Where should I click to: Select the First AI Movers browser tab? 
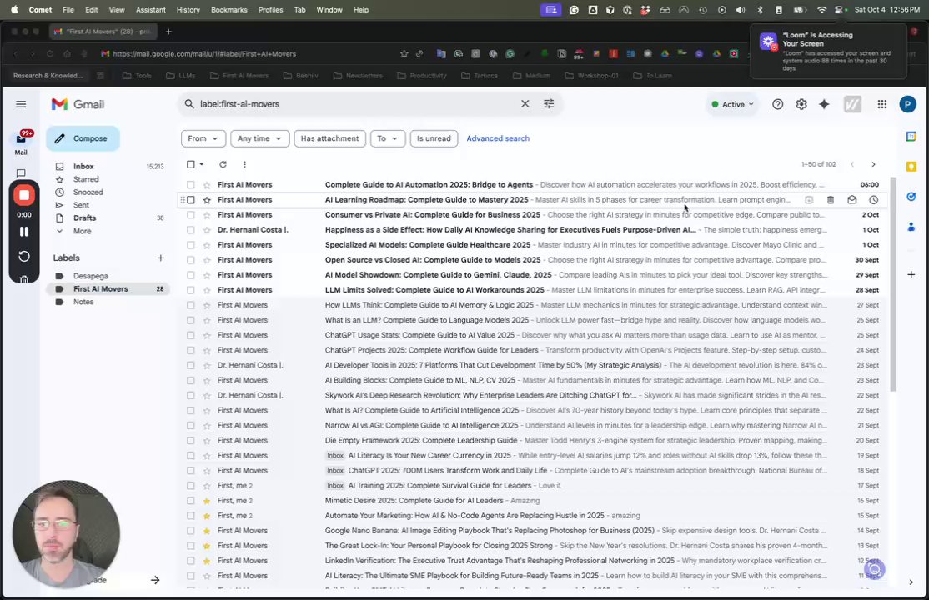coord(102,32)
